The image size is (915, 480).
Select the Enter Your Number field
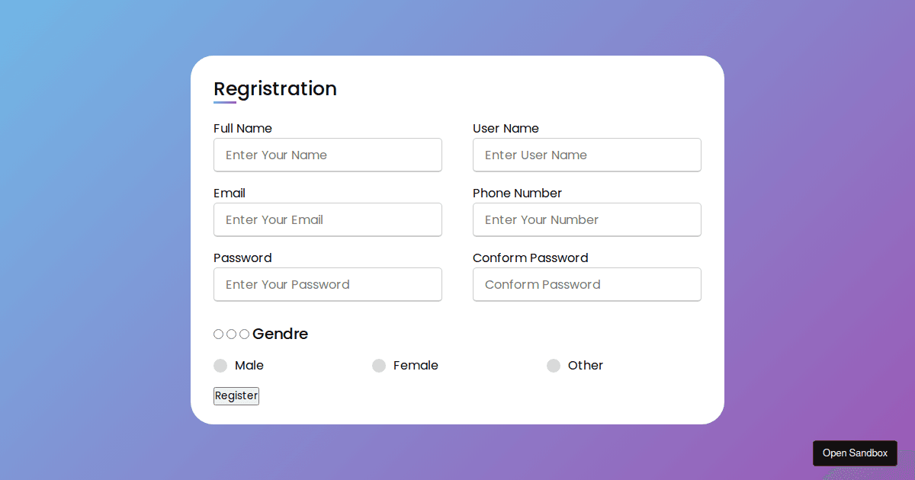tap(587, 219)
